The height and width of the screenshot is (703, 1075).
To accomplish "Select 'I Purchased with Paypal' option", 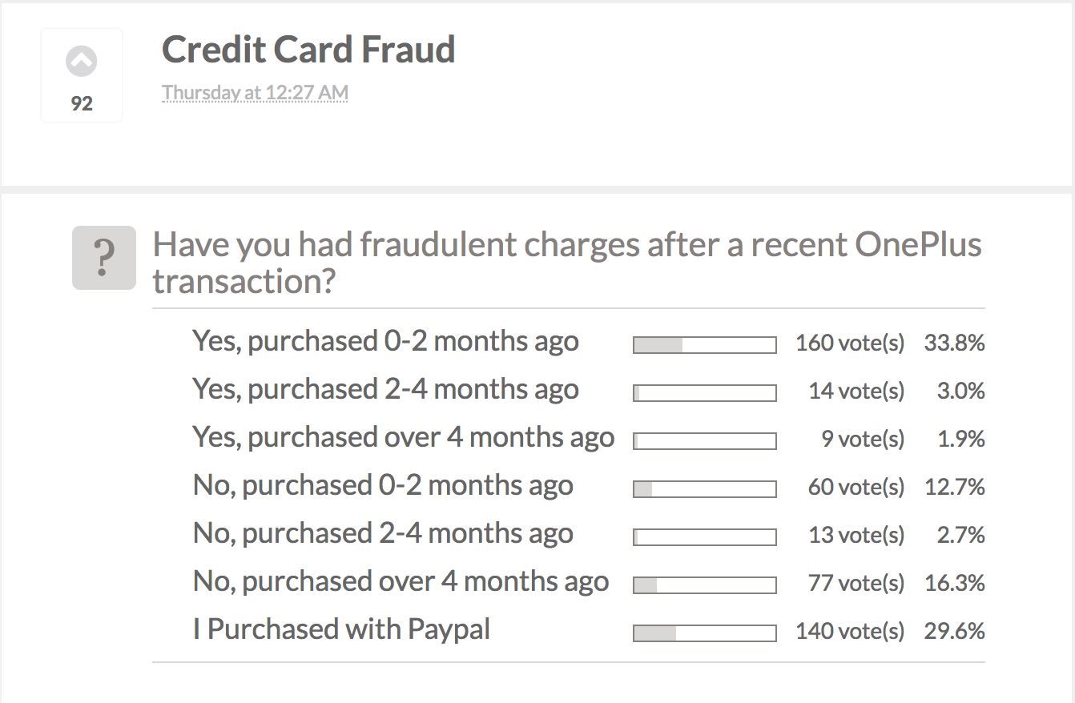I will click(341, 630).
